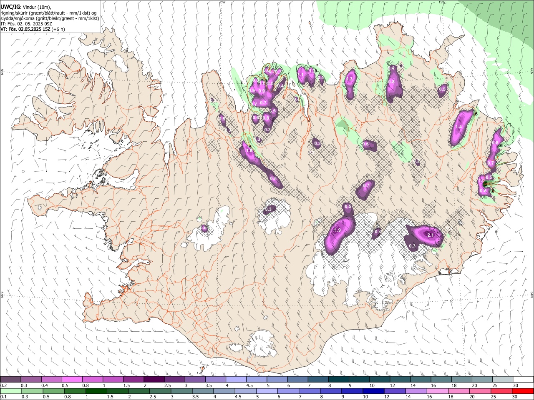This screenshot has height=400, width=534.
Task: Click the 15W longitude label
Action: click(x=442, y=2)
